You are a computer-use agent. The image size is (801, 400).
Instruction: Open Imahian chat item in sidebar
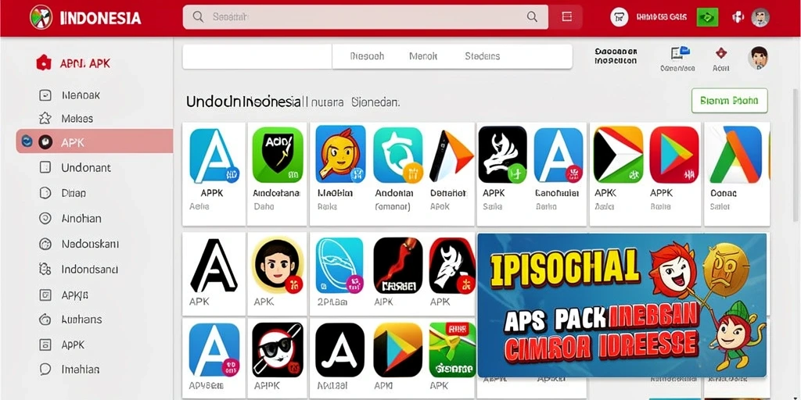click(70, 370)
